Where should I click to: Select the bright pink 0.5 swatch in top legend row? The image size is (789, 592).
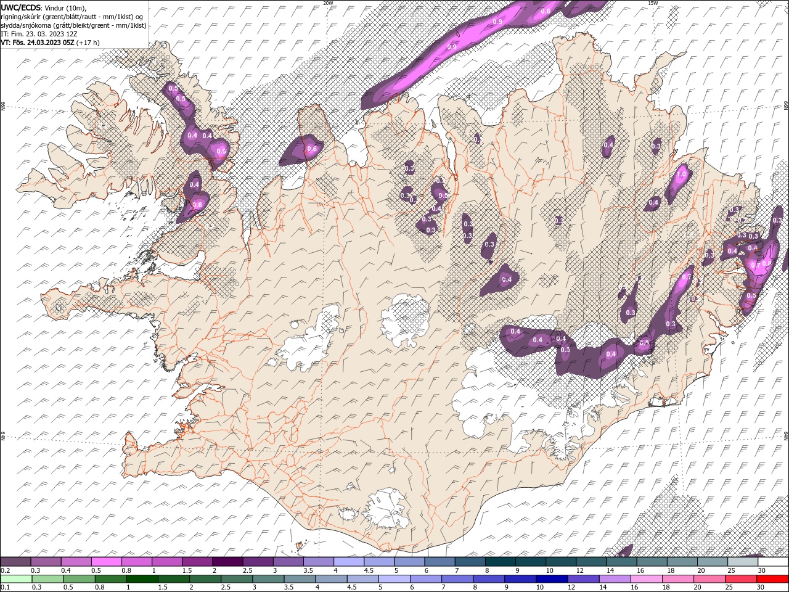[106, 562]
